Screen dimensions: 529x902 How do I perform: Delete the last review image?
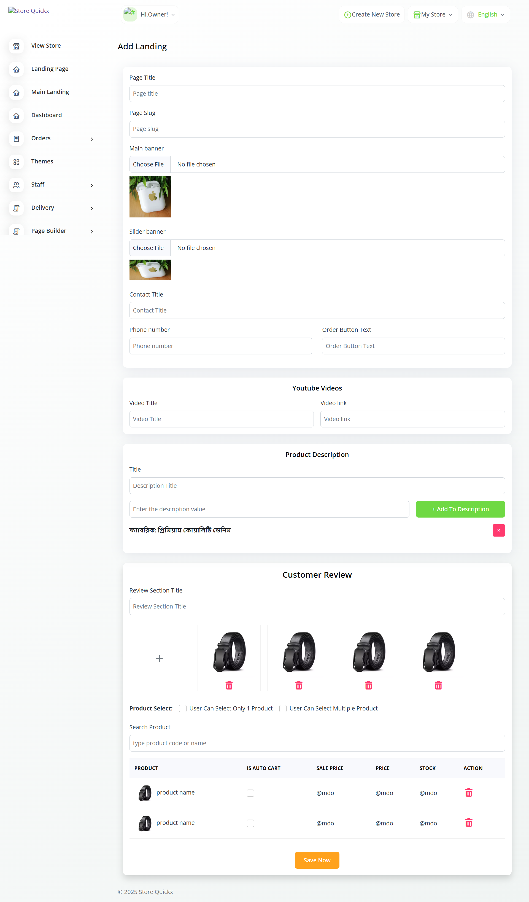click(x=438, y=685)
